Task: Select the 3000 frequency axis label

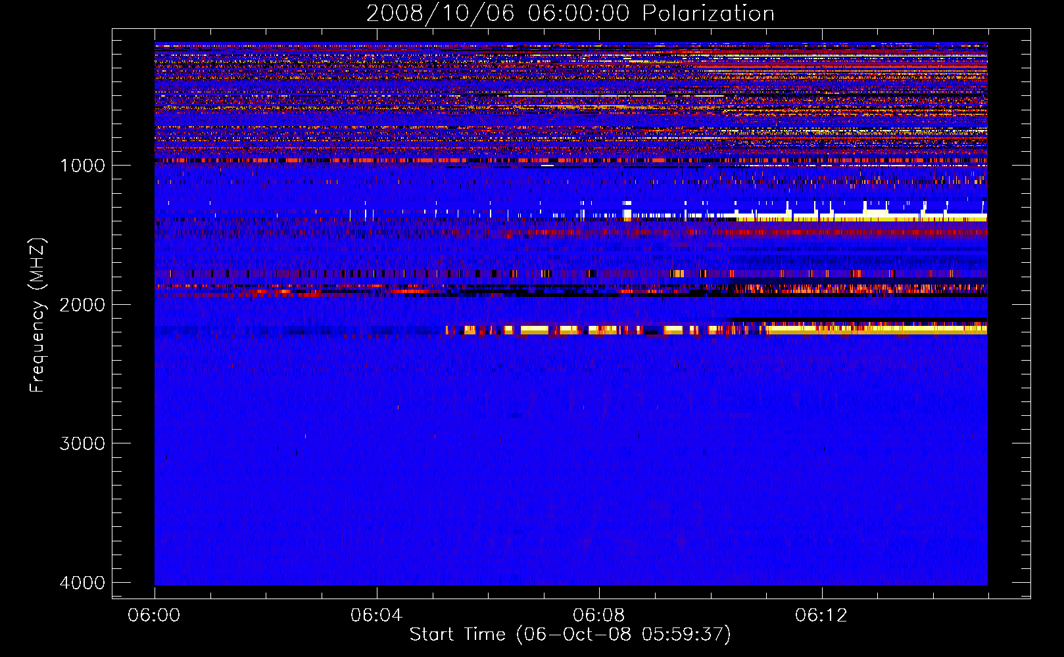Action: [x=82, y=443]
